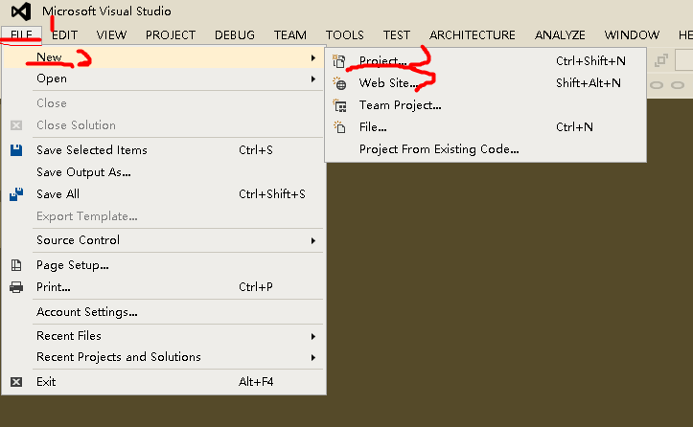693x427 pixels.
Task: Expand the Open submenu arrow
Action: 312,79
